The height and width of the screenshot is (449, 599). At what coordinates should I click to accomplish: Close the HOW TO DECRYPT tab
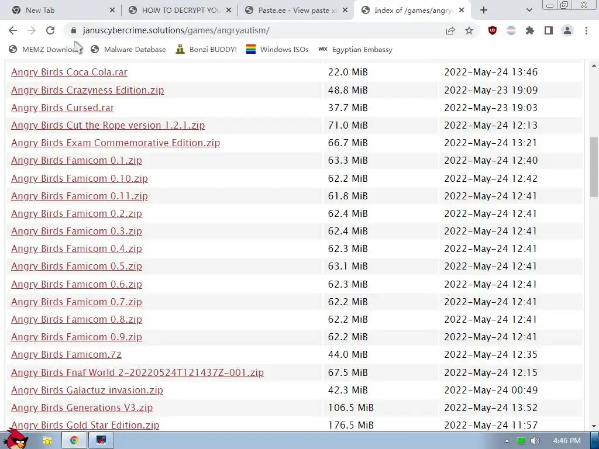point(229,11)
